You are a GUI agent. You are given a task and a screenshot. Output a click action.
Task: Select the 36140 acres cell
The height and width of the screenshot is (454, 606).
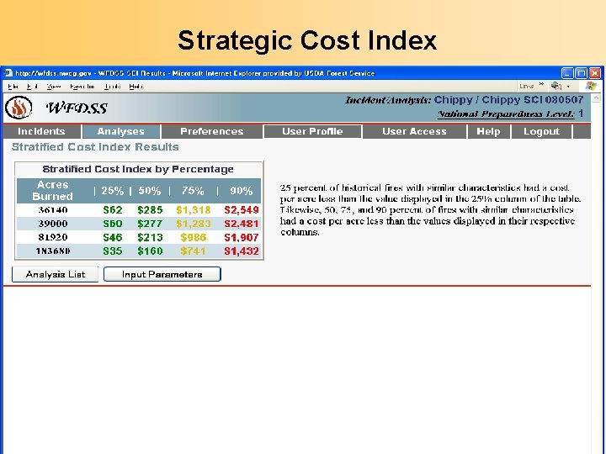click(x=53, y=209)
